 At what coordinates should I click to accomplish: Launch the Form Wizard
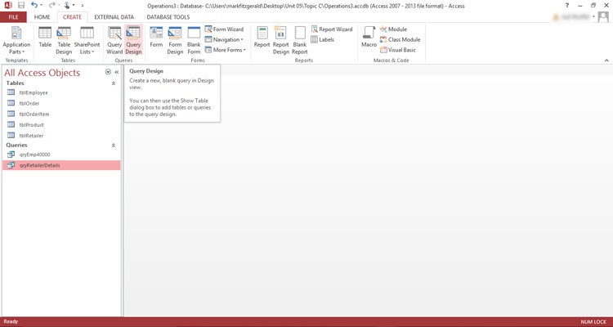(224, 29)
